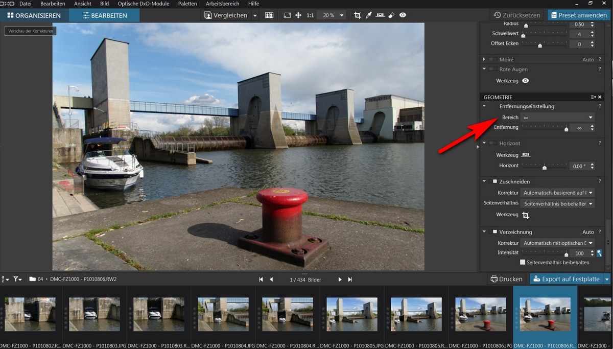
Task: Click the Zurücksetzen button
Action: pos(517,15)
